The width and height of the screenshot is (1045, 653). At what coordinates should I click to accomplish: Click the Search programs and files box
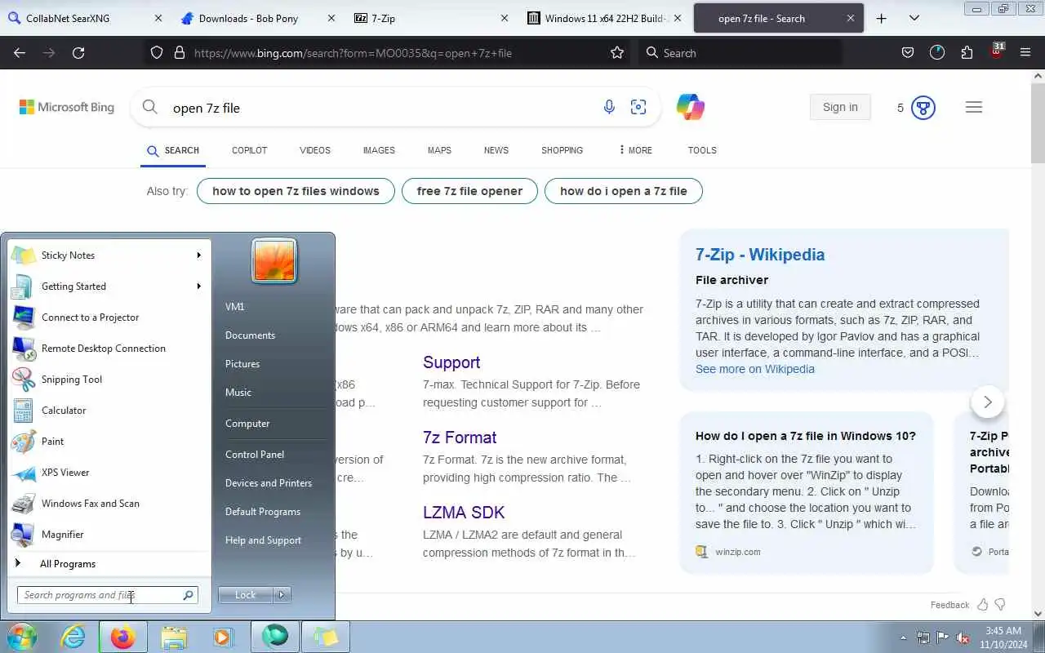tap(107, 595)
